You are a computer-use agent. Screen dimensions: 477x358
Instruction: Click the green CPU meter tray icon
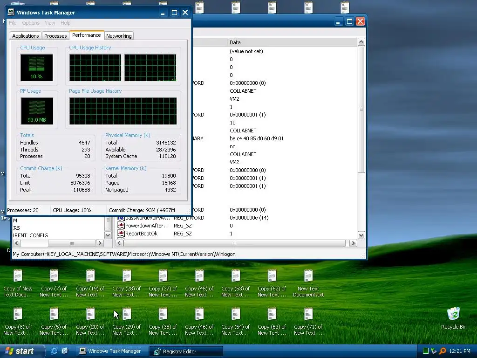coord(426,351)
